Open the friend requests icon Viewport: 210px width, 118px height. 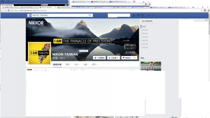pos(134,15)
